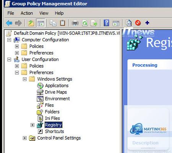Image resolution: width=172 pixels, height=153 pixels.
Task: Expand the Registry tree node
Action: point(32,125)
